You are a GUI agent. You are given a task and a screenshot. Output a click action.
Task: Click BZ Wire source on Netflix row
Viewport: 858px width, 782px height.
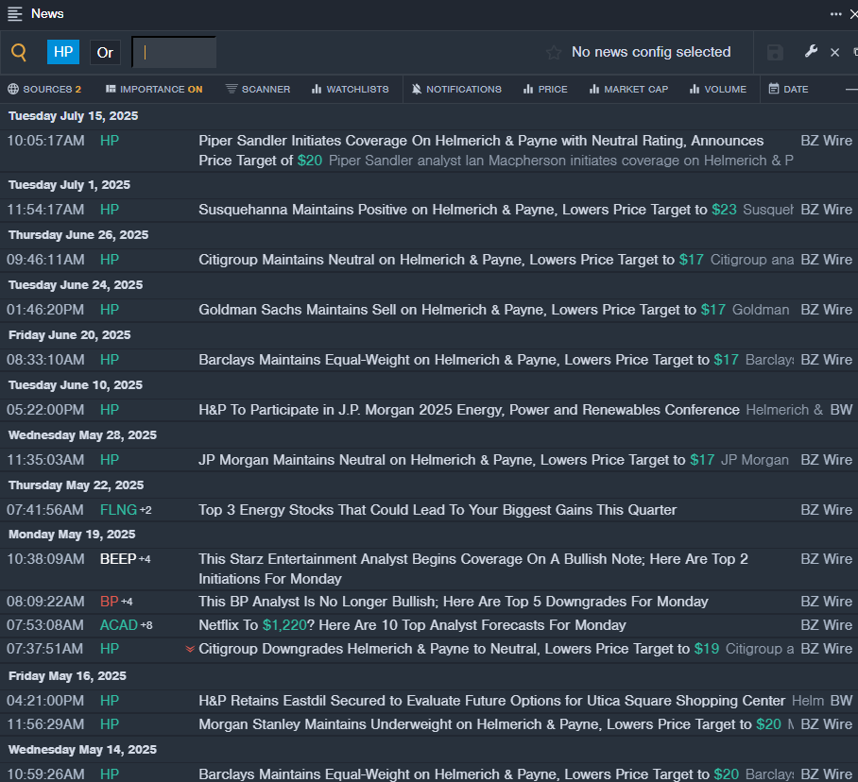point(826,625)
